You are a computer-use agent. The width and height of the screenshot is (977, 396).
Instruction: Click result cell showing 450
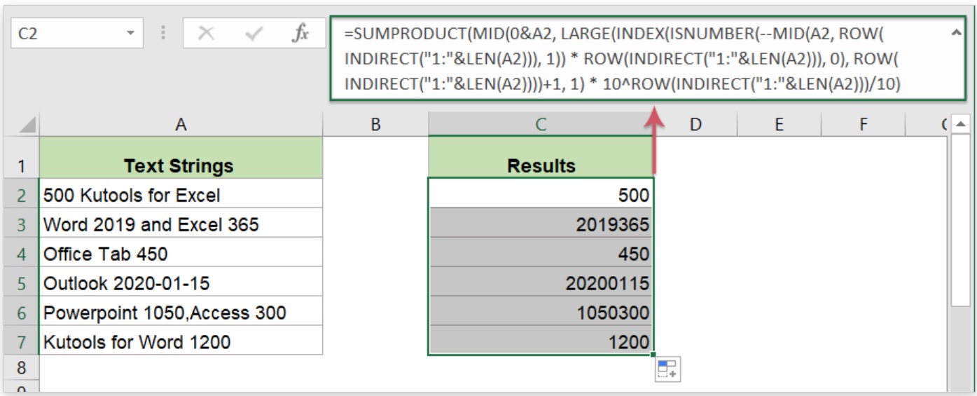coord(541,252)
